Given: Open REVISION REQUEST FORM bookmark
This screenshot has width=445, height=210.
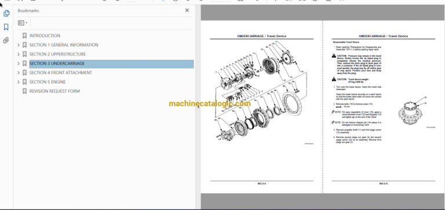Looking at the screenshot, I should [x=54, y=91].
